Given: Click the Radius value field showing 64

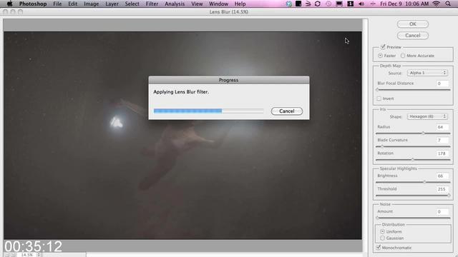Looking at the screenshot, I should click(x=442, y=127).
